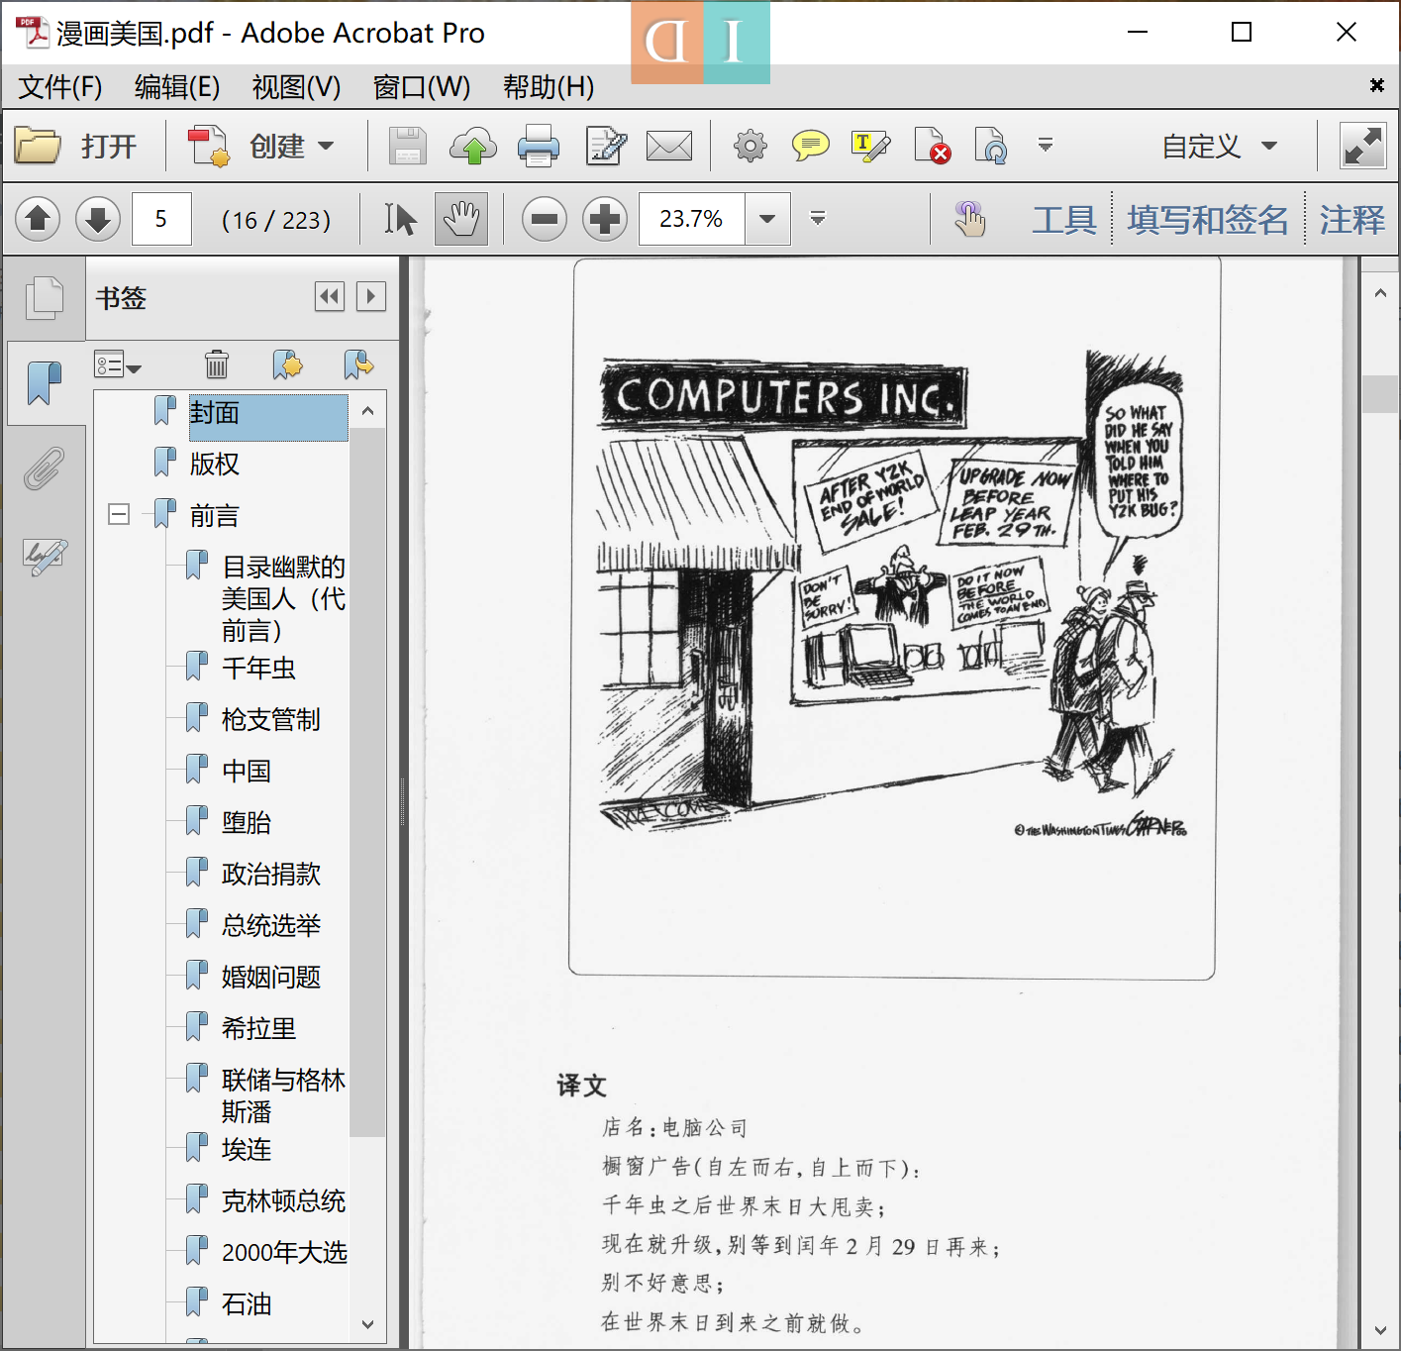Open the signatures panel icon

[45, 557]
